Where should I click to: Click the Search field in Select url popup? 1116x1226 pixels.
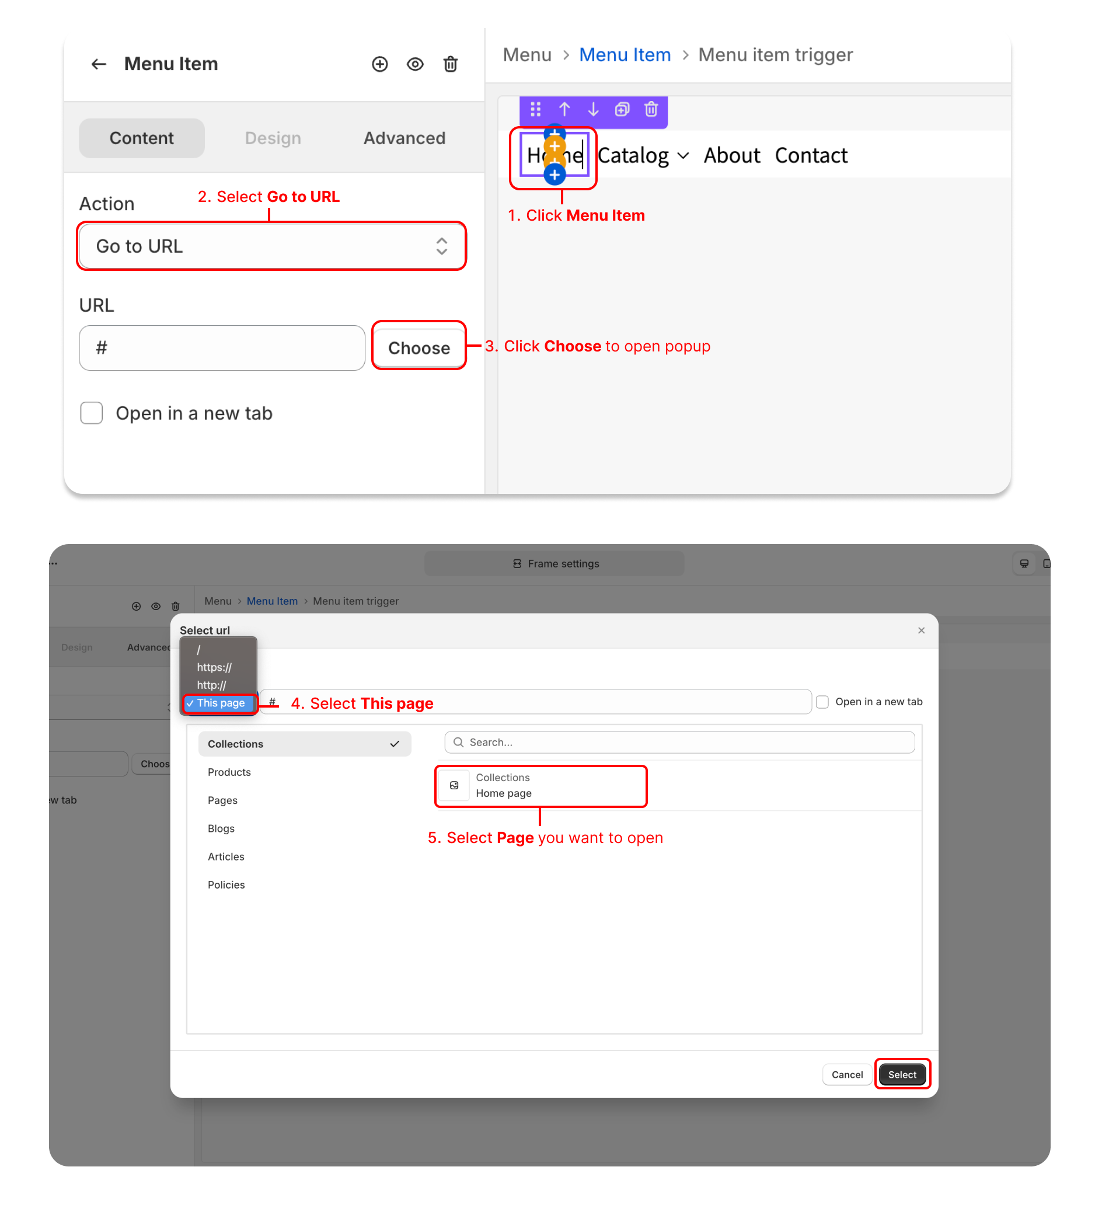tap(679, 743)
